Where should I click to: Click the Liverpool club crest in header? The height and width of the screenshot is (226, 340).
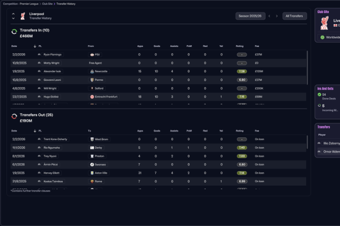point(23,16)
